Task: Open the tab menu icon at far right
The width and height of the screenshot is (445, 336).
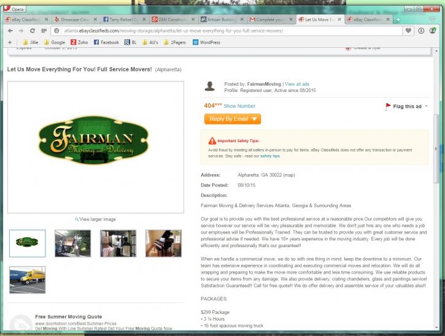Action: coord(432,19)
